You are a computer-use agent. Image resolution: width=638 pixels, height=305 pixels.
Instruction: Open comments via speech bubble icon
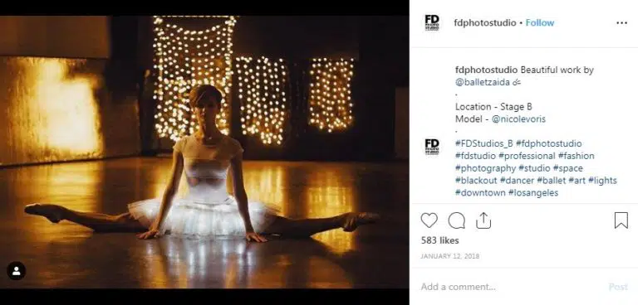pyautogui.click(x=457, y=220)
